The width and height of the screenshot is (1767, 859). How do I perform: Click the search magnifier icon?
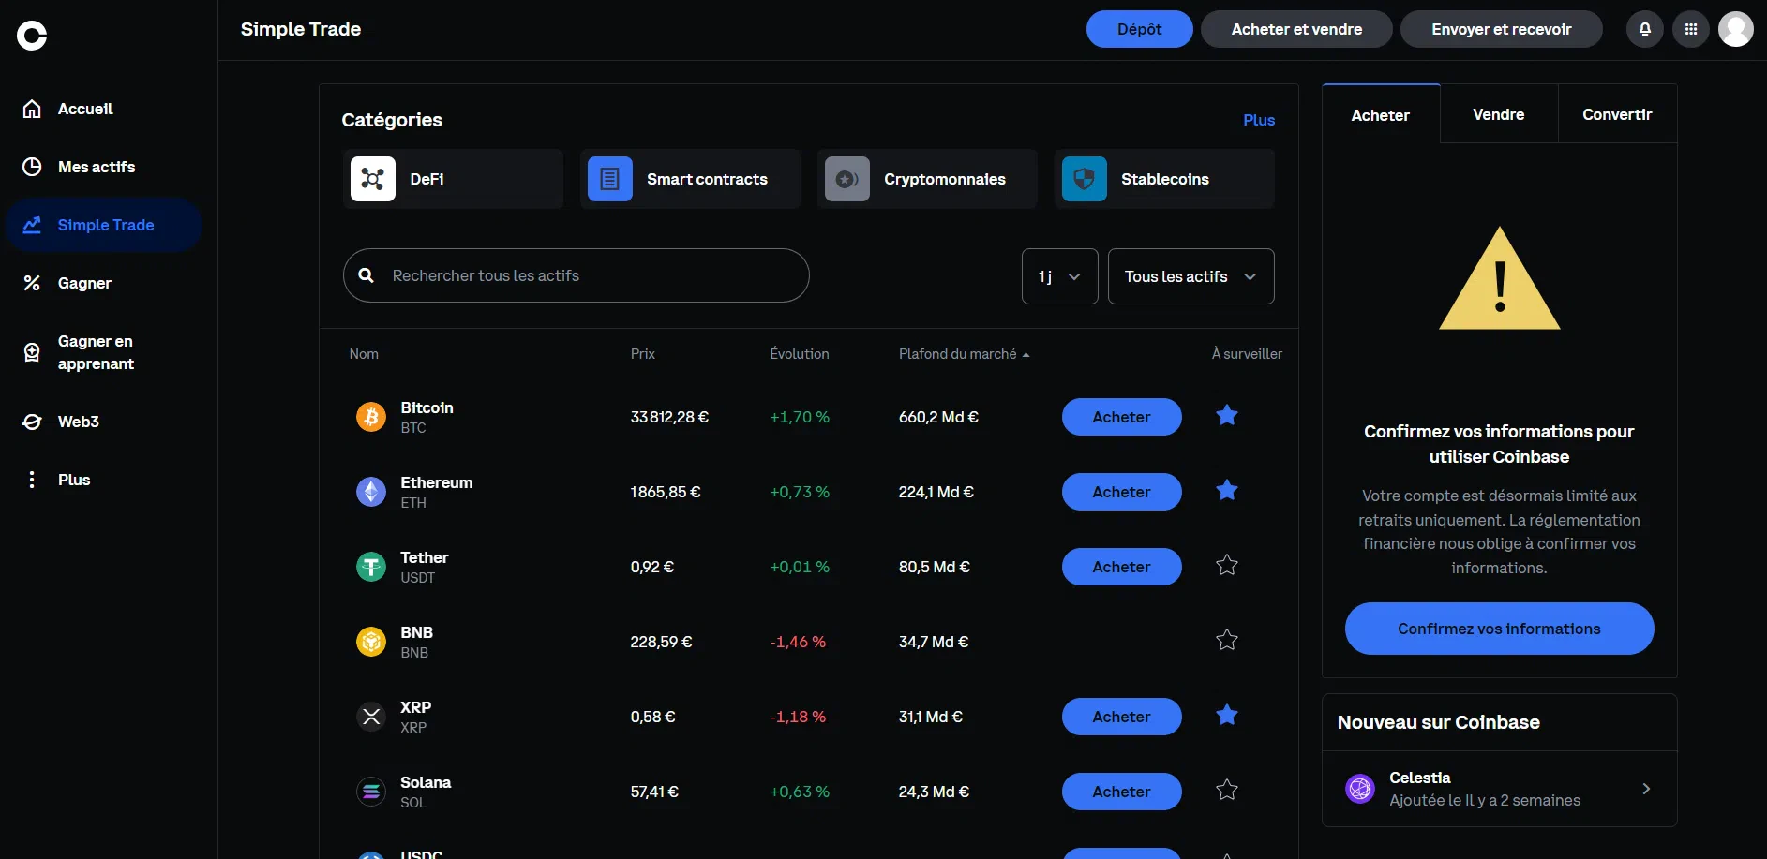pos(367,275)
